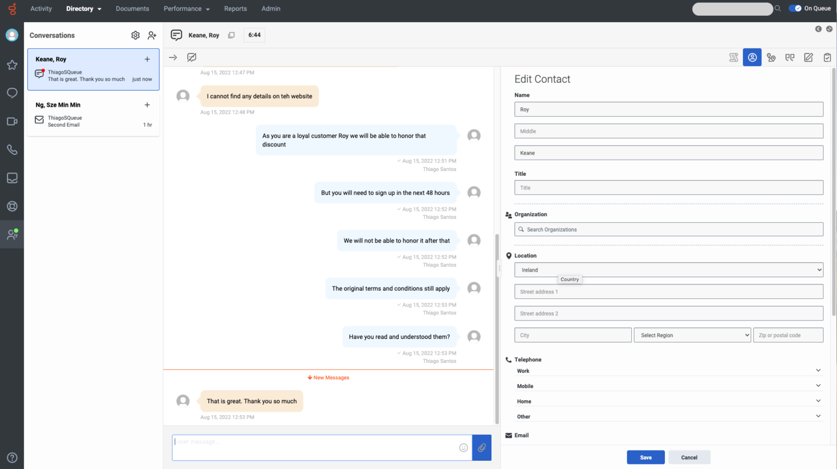Click the collapse panel left-arrow icon
This screenshot has width=837, height=469.
pos(818,29)
